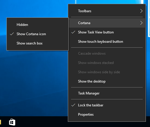Expand the Toolbars submenu arrow
The width and height of the screenshot is (150, 127).
point(141,11)
